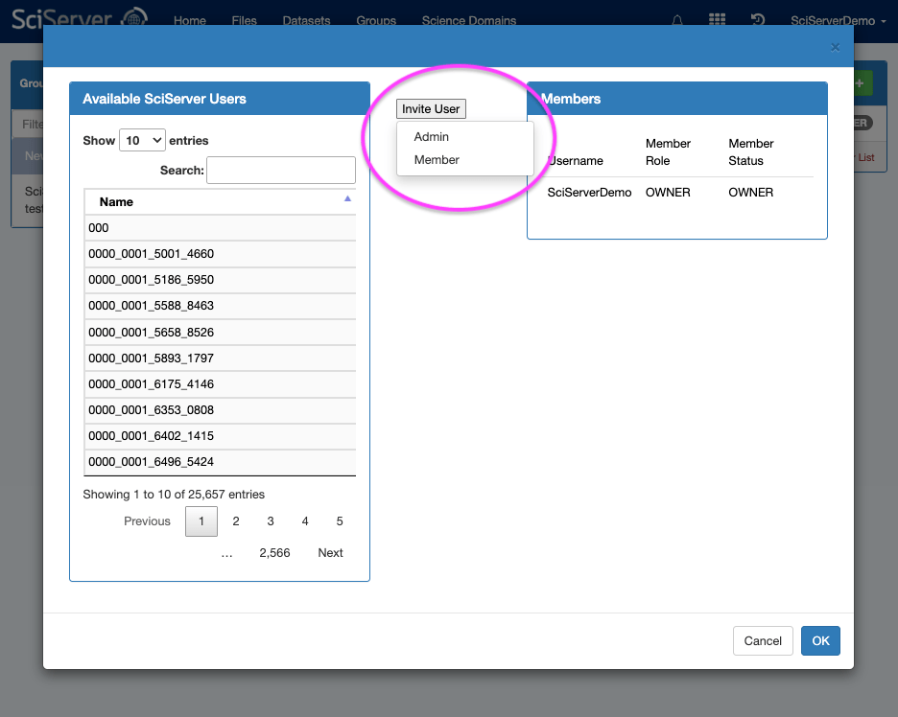Open the apps grid icon
This screenshot has width=898, height=717.
click(x=717, y=20)
